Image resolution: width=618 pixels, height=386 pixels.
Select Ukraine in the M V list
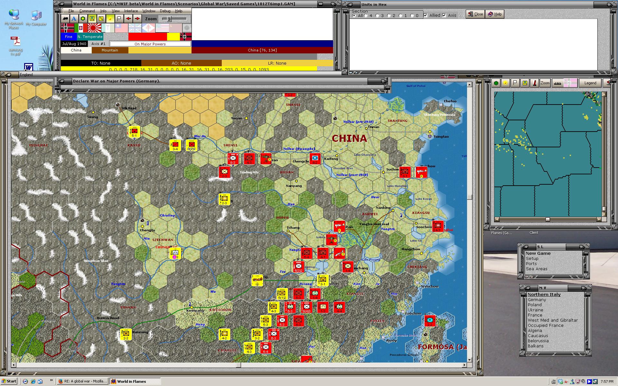[535, 310]
